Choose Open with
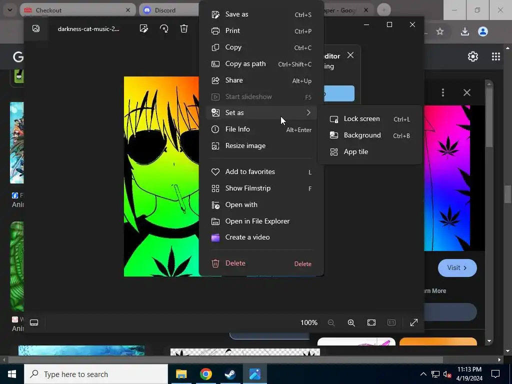This screenshot has height=384, width=512. click(x=261, y=204)
